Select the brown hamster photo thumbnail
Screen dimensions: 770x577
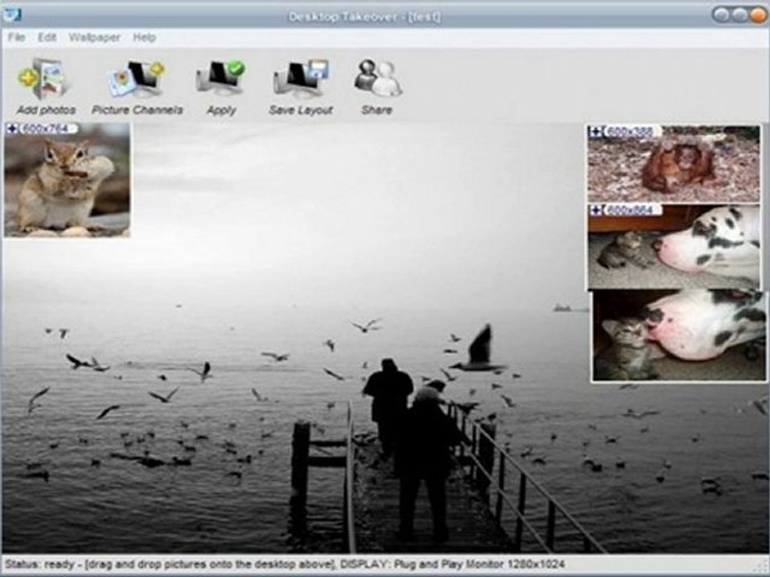click(674, 164)
